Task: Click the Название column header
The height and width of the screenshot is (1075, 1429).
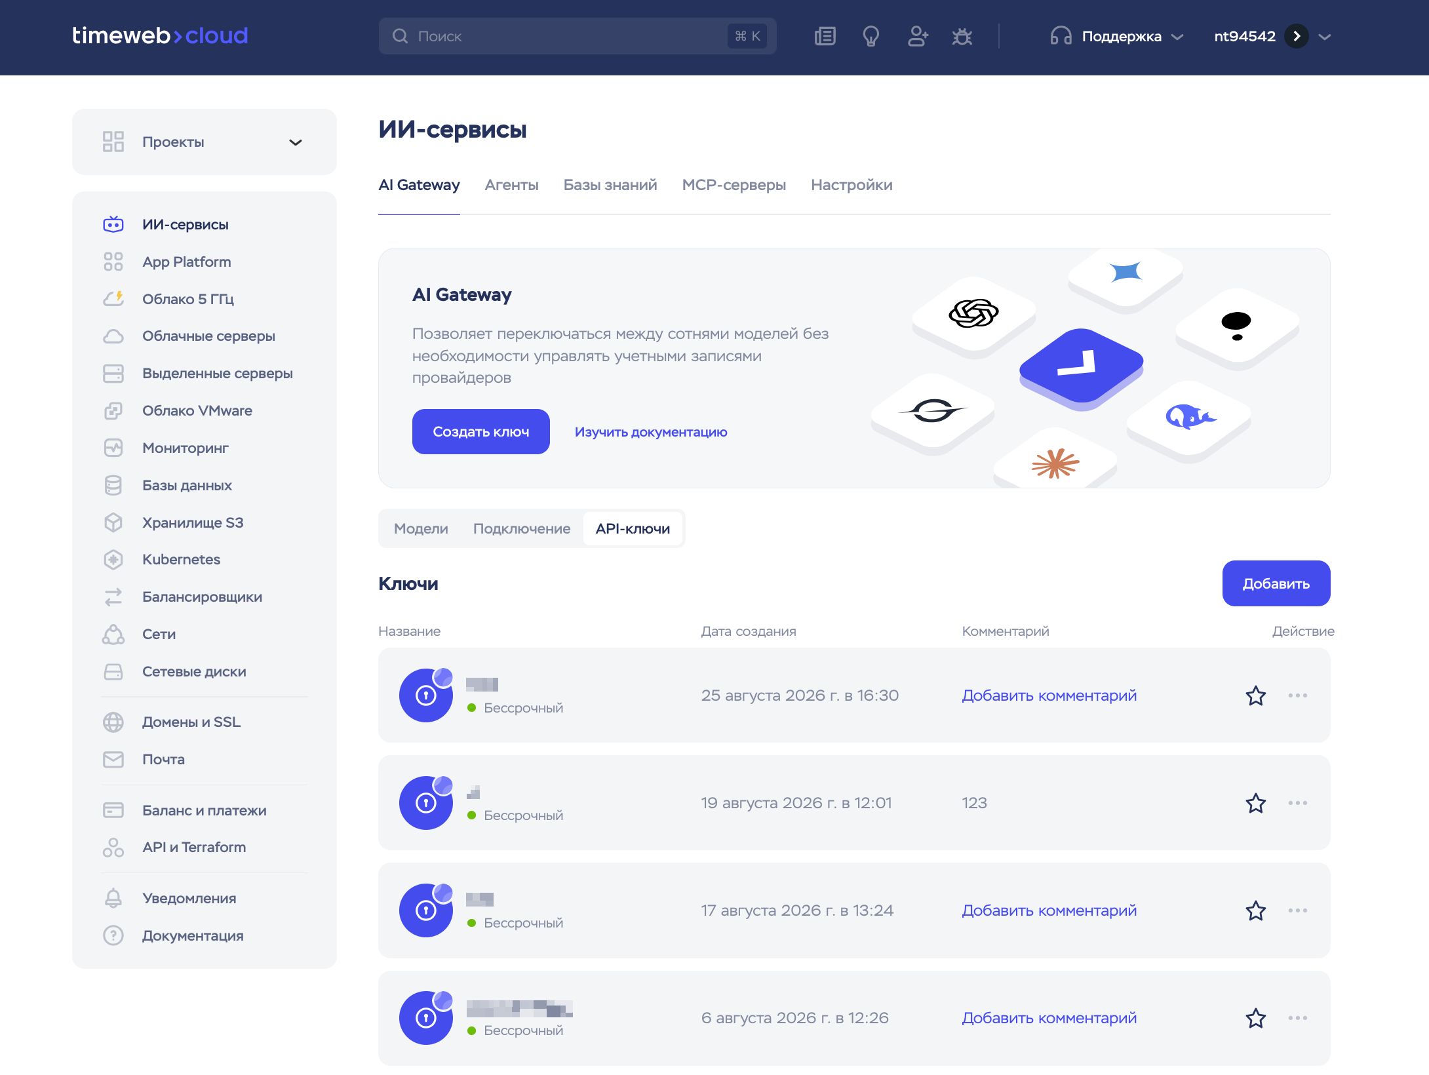Action: [410, 631]
